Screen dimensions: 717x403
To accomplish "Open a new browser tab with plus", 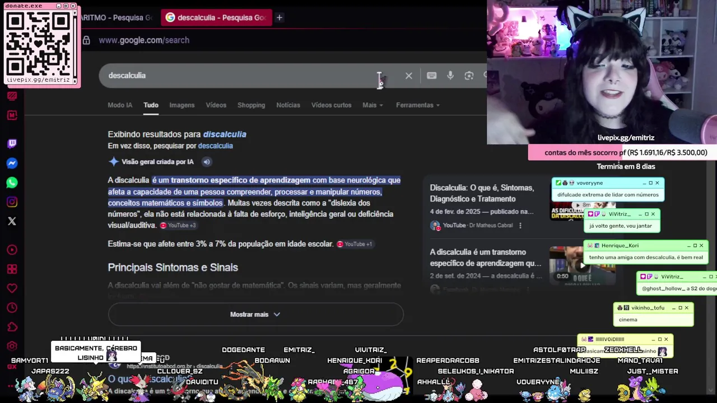I will tap(279, 17).
